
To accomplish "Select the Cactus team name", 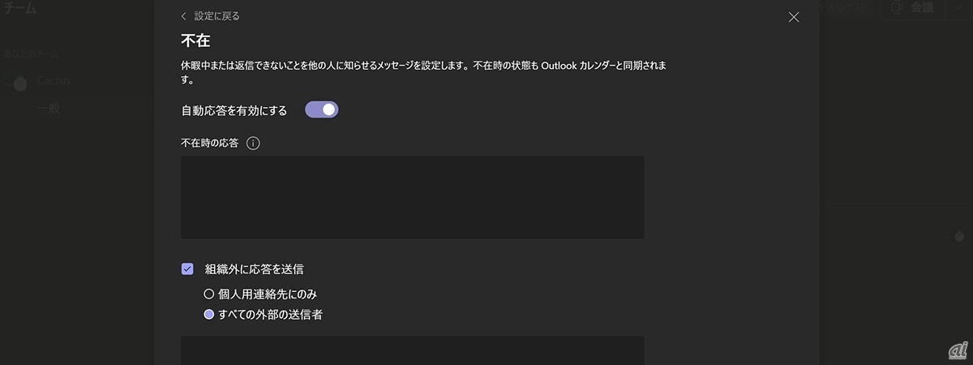I will click(x=54, y=82).
